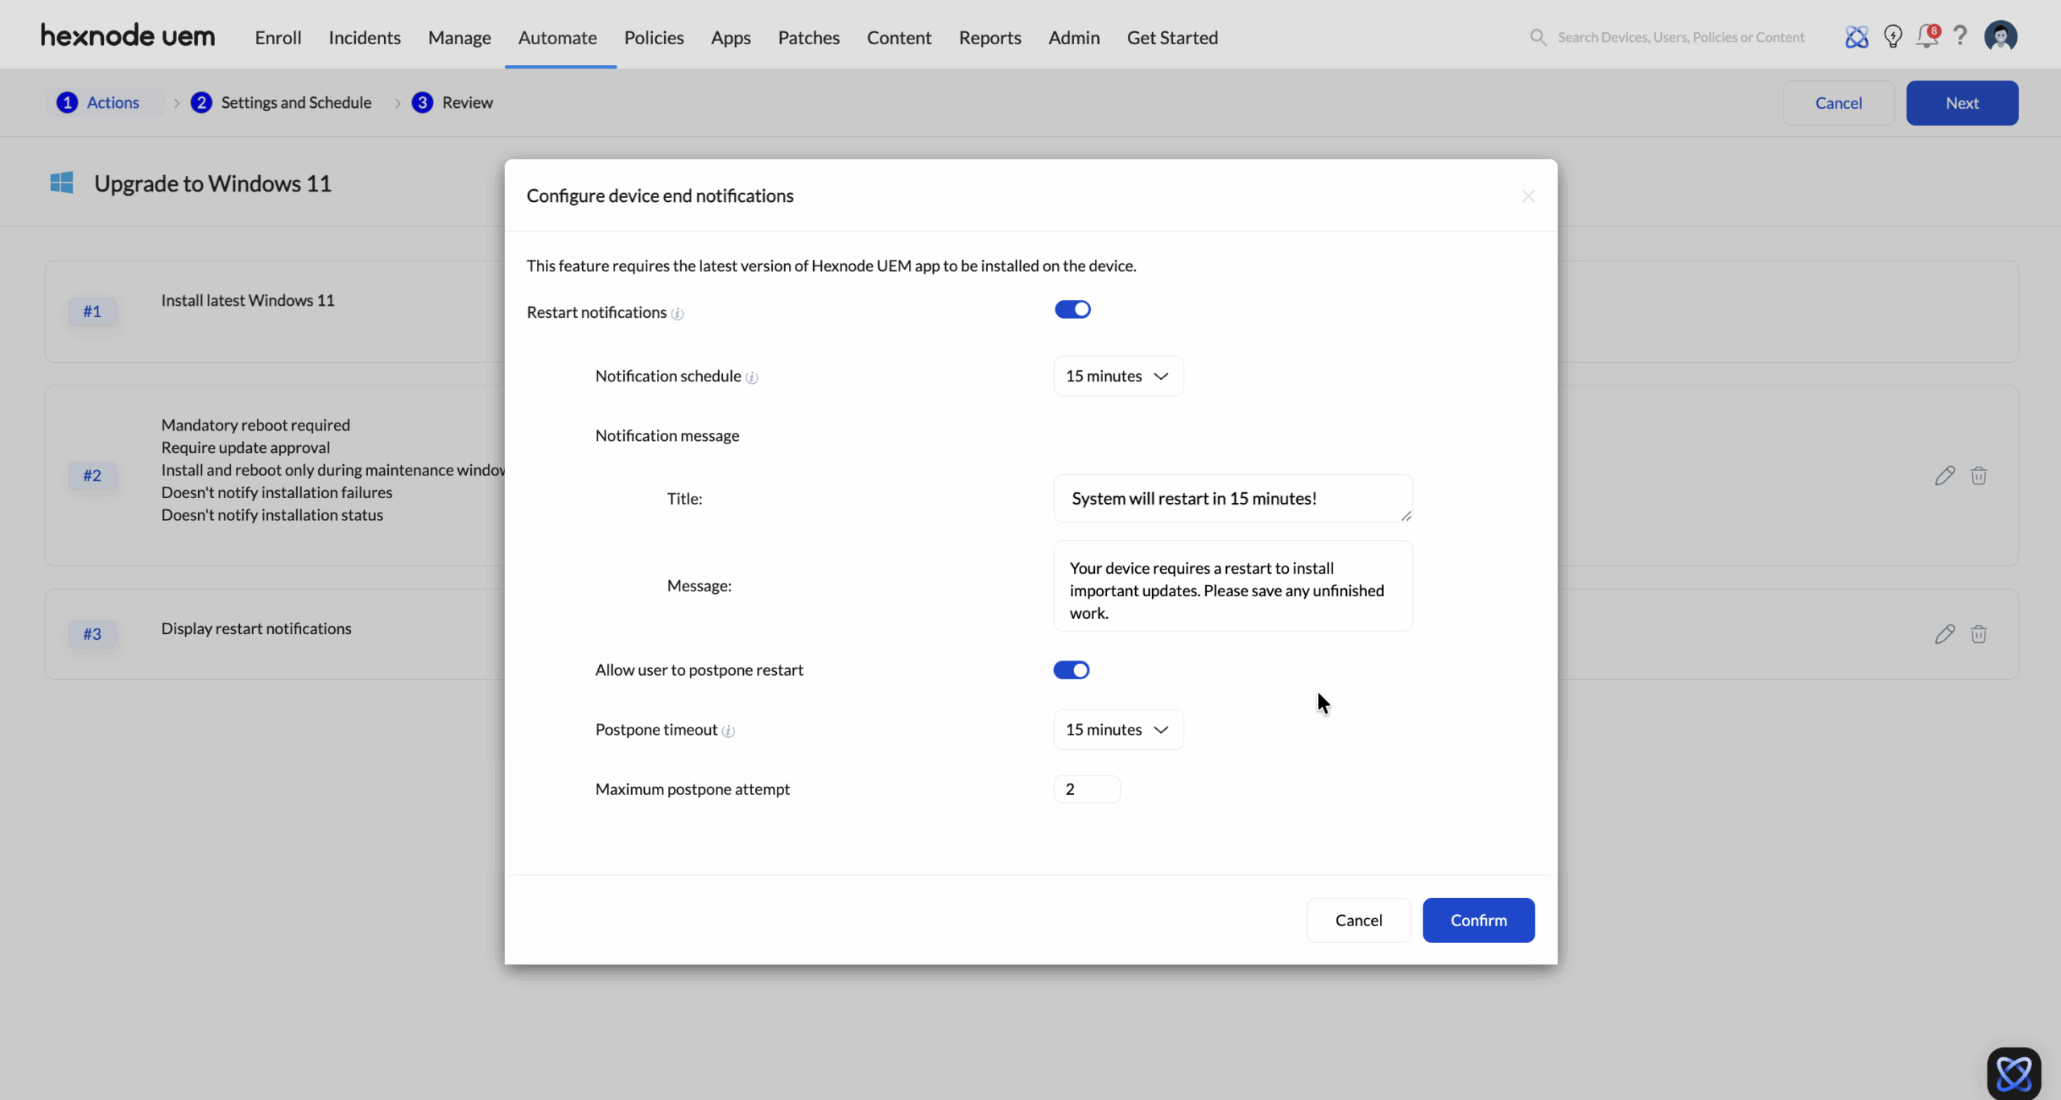Click the Hexnode Genie icon in header
Screen dimensions: 2061x1100
[x=1857, y=37]
